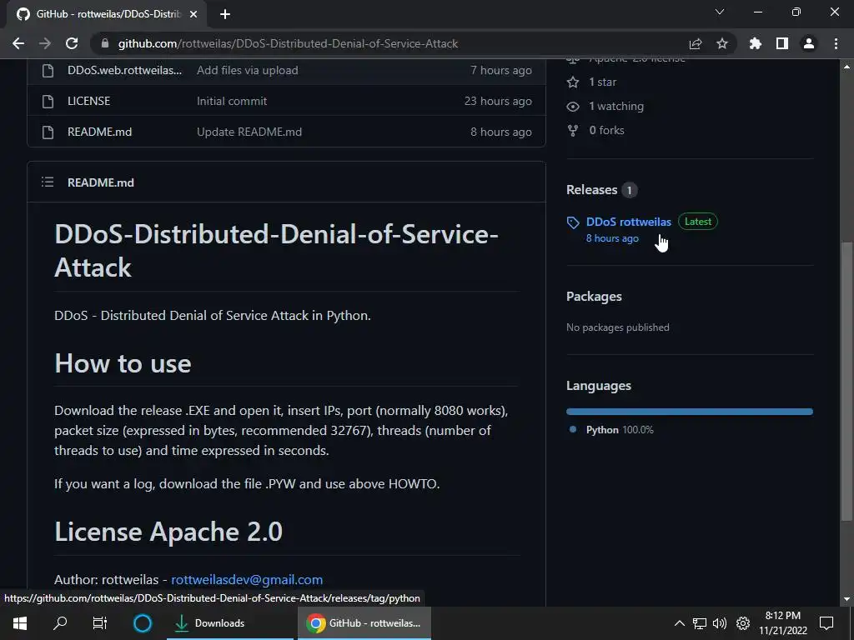Open the clock showing 8:12 PM
Screen dimensions: 854x640
click(x=783, y=623)
